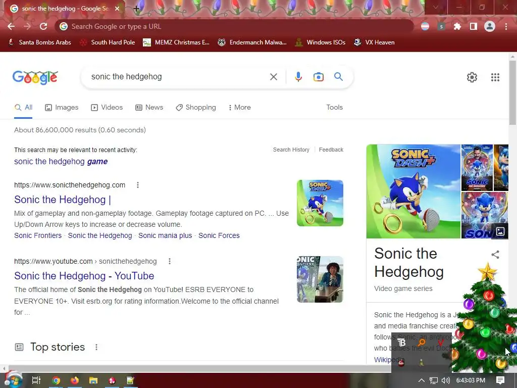Viewport: 517px width, 388px height.
Task: Share the Sonic the Hedgehog knowledge panel
Action: [x=495, y=255]
